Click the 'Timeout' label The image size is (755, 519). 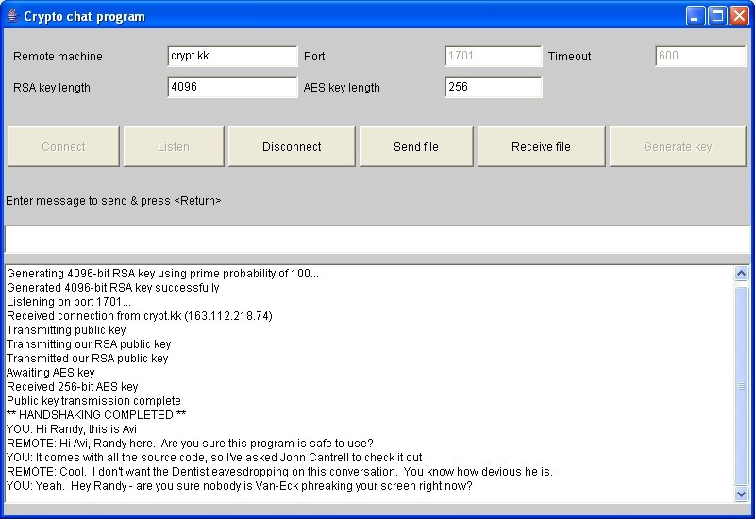(570, 57)
